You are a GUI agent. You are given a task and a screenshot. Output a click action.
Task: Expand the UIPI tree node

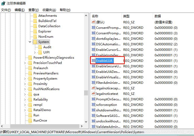point(35,52)
